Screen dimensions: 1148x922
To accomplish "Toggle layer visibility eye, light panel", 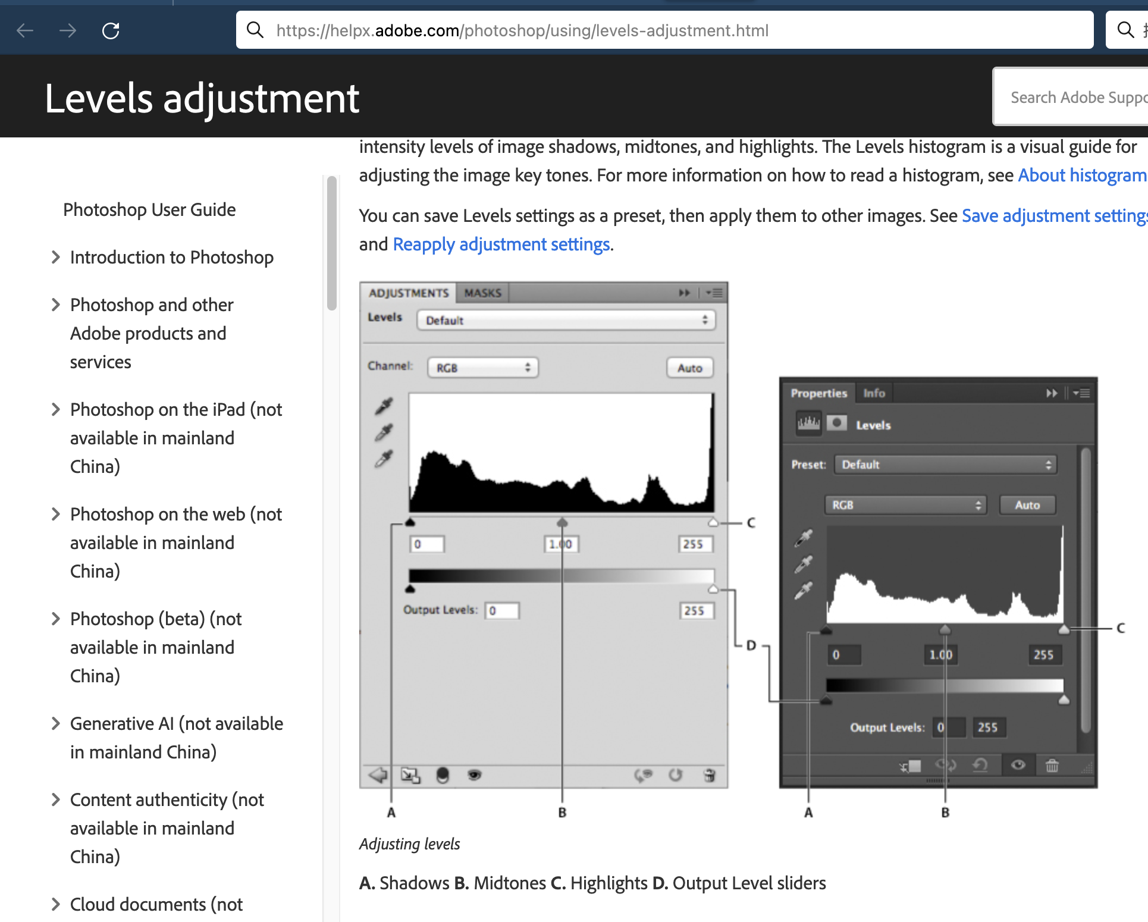I will (x=474, y=775).
